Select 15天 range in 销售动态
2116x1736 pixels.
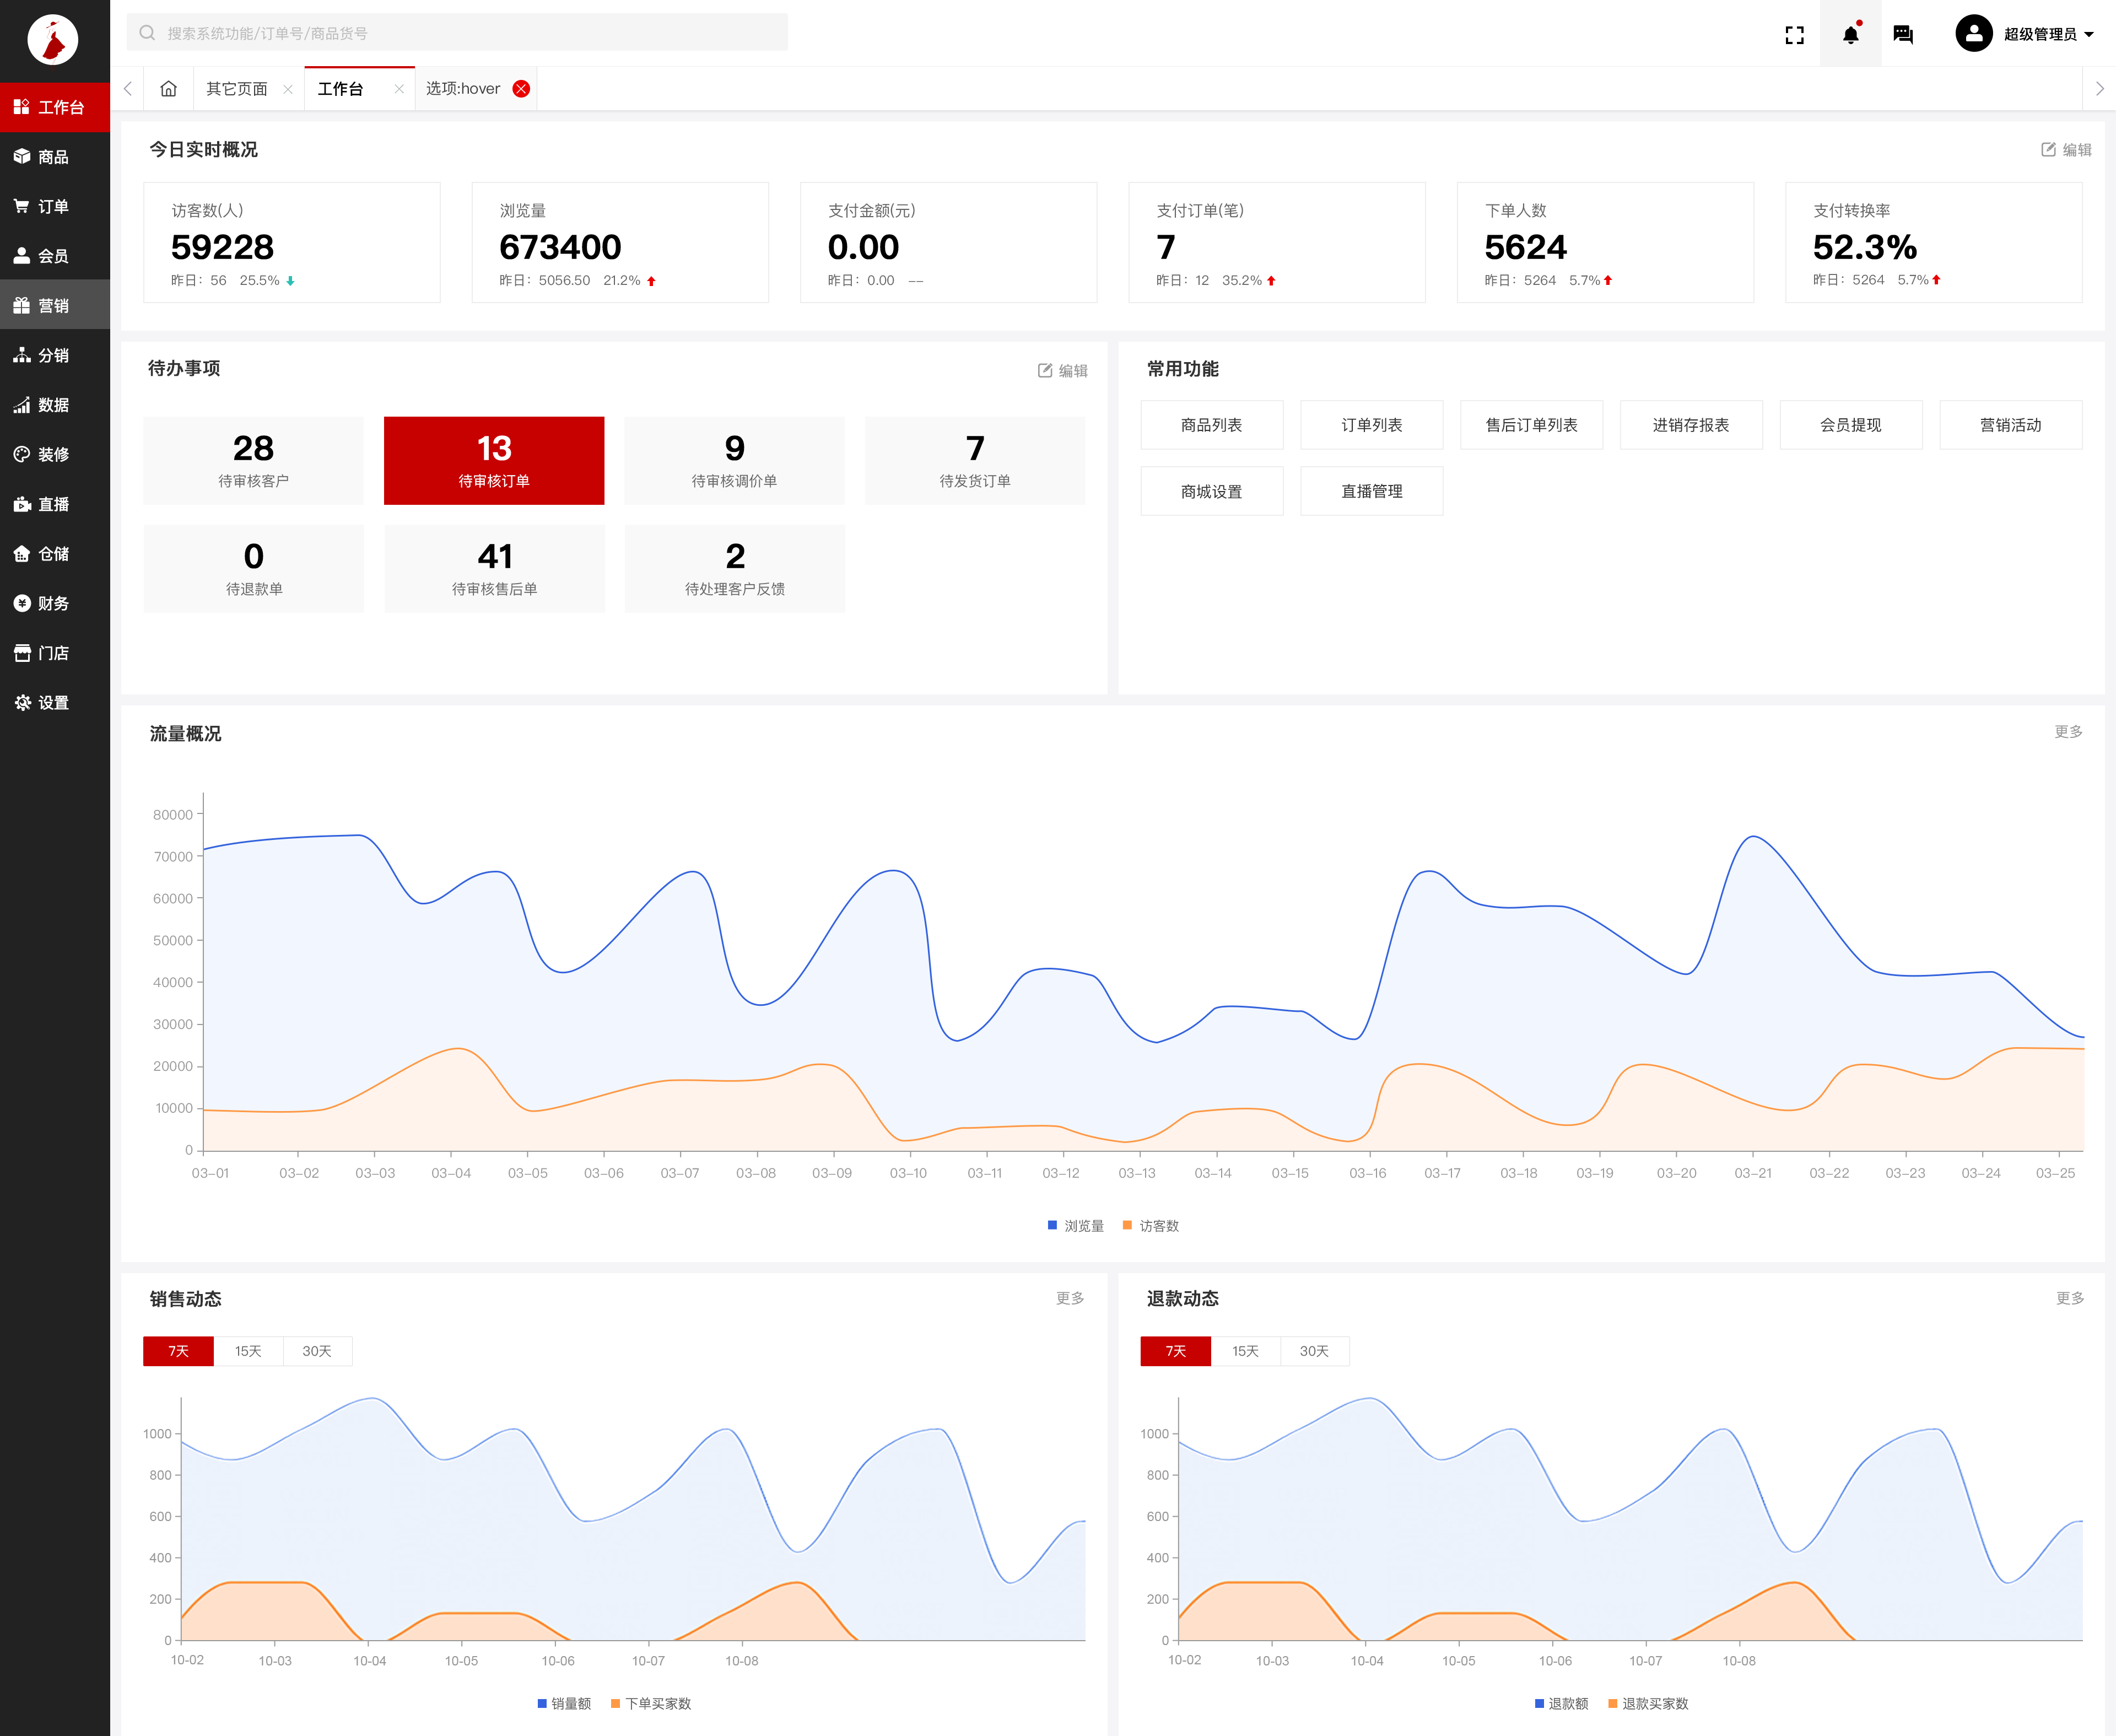click(x=248, y=1351)
